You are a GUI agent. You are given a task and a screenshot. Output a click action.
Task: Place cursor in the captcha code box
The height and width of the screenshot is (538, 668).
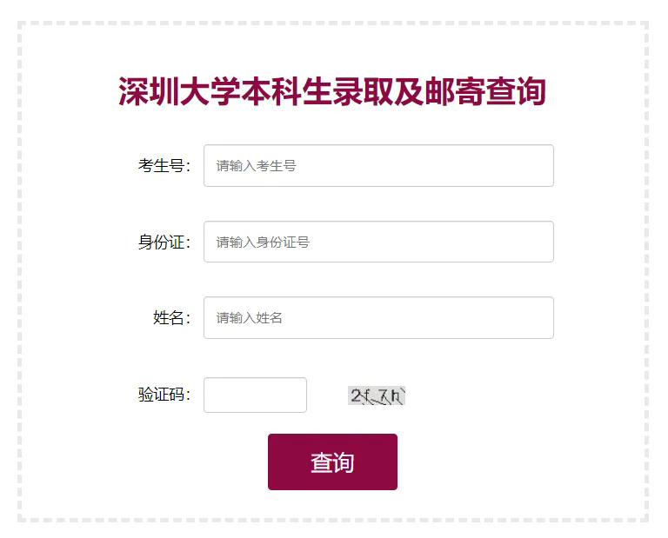255,395
